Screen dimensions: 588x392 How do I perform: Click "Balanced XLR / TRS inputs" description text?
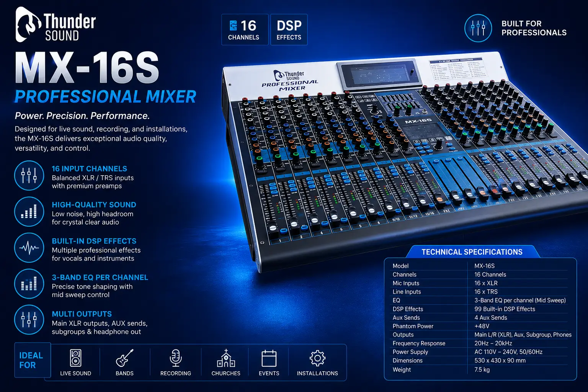[93, 178]
